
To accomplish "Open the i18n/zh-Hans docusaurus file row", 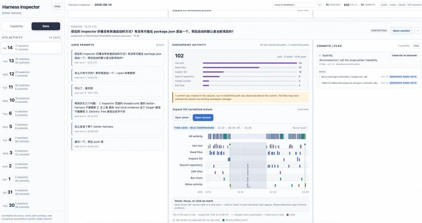I will pyautogui.click(x=349, y=83).
